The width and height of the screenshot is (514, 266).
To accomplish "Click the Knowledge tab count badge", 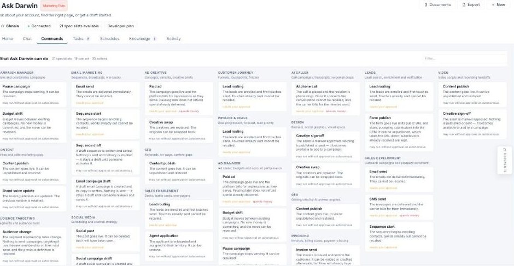I will [x=155, y=39].
